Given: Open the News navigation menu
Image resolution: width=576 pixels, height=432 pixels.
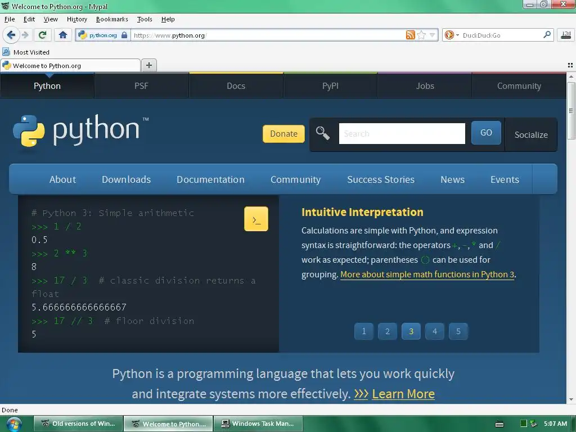Looking at the screenshot, I should click(453, 179).
